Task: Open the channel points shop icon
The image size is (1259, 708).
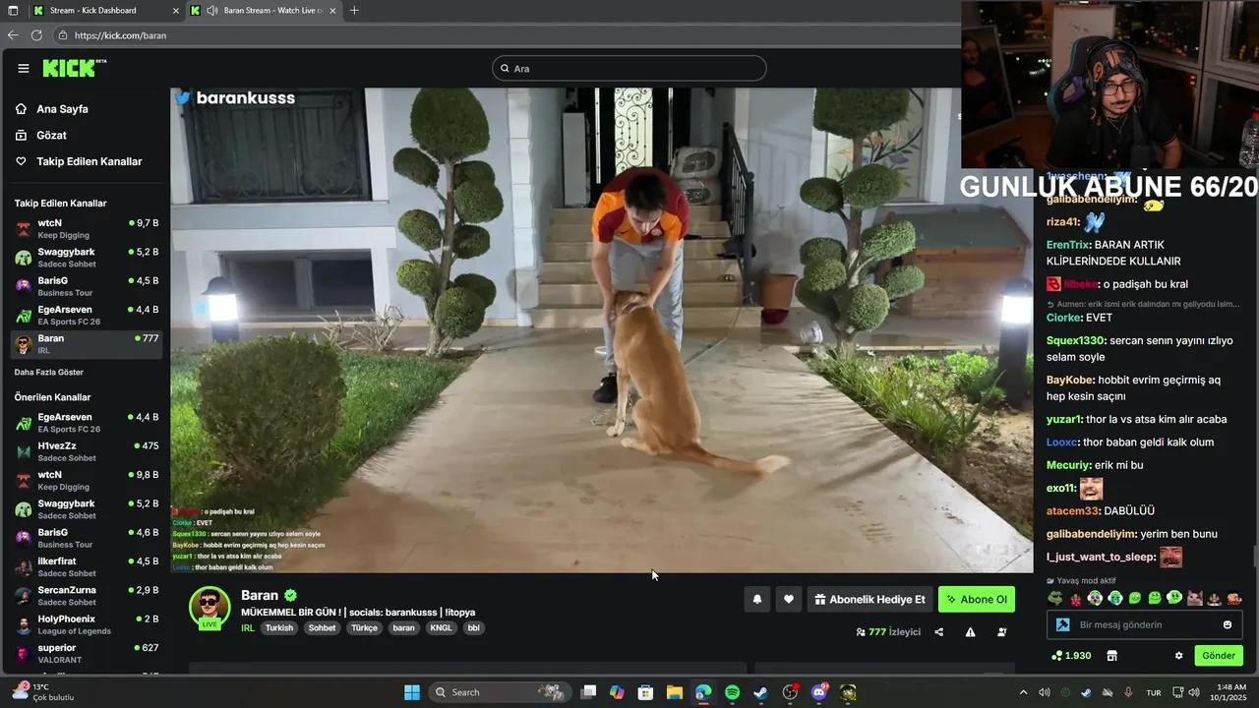Action: 1112,656
